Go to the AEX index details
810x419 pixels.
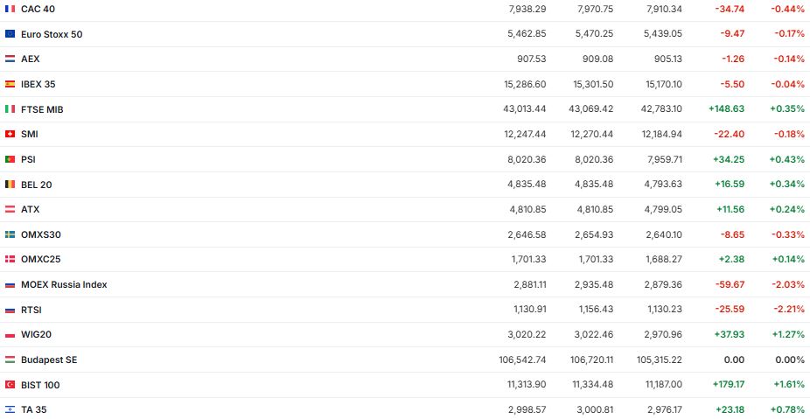click(x=31, y=59)
